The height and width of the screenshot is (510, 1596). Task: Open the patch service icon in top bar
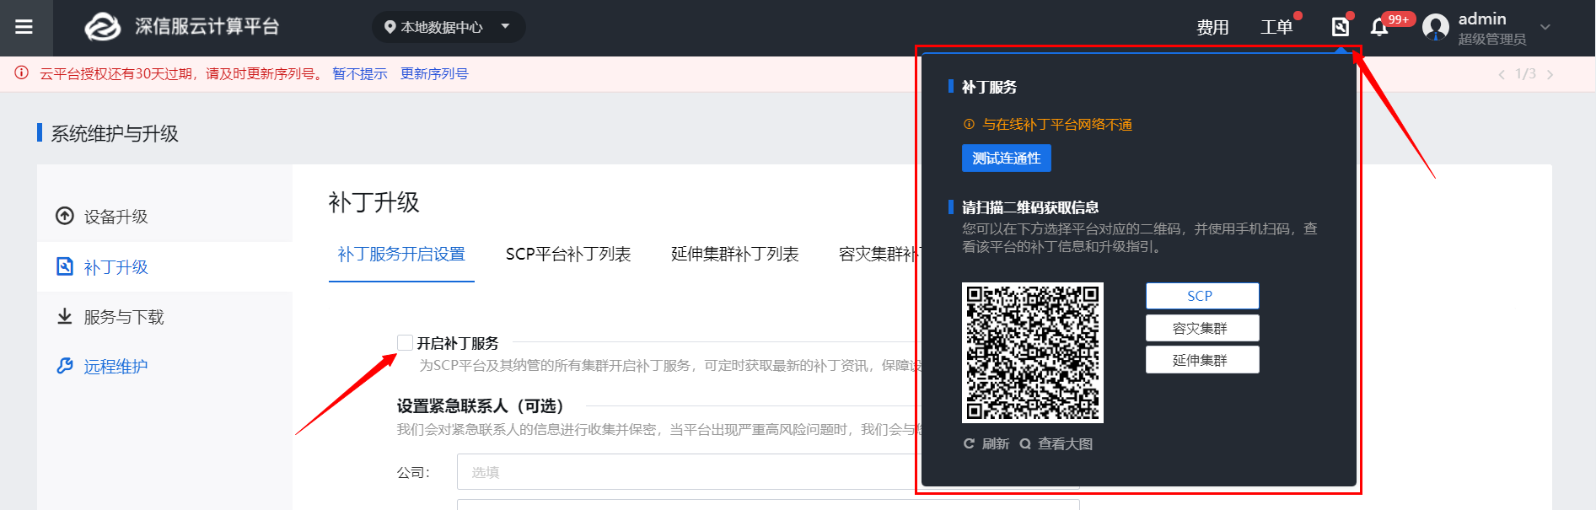click(1340, 27)
